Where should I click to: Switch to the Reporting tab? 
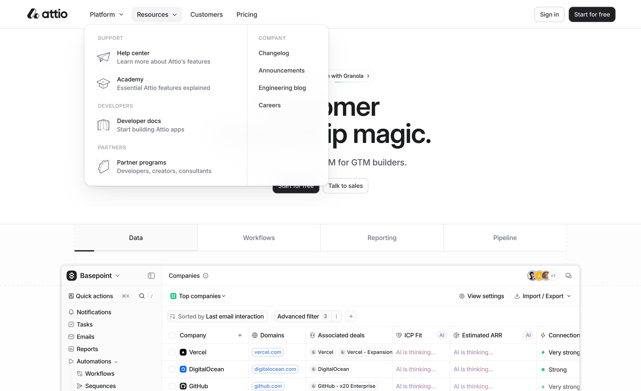[382, 238]
